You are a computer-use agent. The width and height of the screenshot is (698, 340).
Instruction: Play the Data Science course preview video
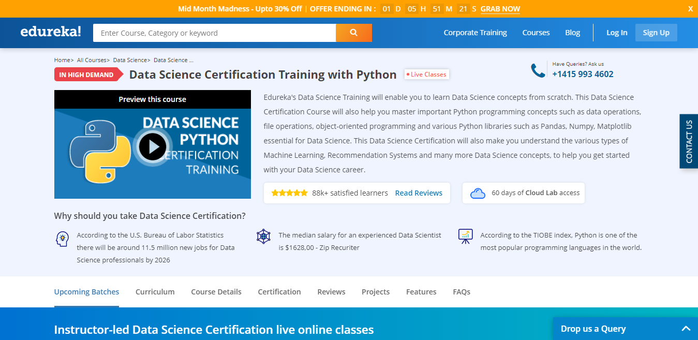pyautogui.click(x=152, y=146)
